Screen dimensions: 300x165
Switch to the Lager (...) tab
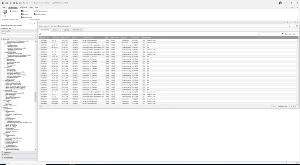click(x=66, y=30)
